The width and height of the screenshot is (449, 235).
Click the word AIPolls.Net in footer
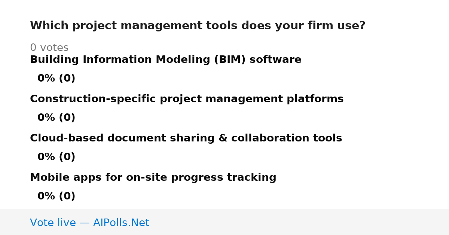[x=121, y=223]
